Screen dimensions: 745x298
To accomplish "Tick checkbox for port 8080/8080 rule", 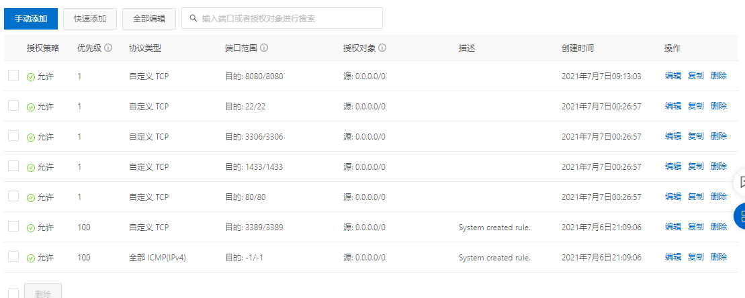I will tap(13, 75).
